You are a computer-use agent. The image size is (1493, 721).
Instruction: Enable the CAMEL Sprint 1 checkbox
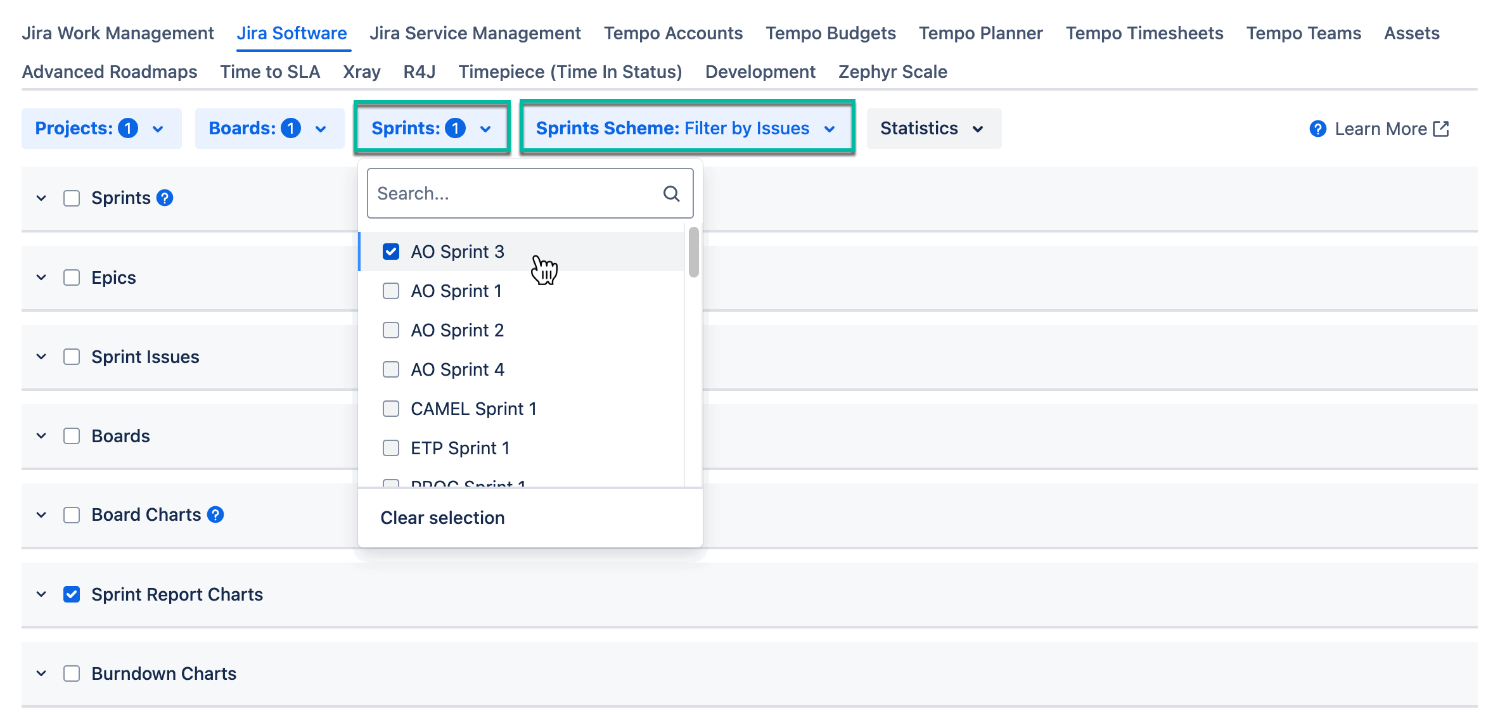pyautogui.click(x=390, y=409)
